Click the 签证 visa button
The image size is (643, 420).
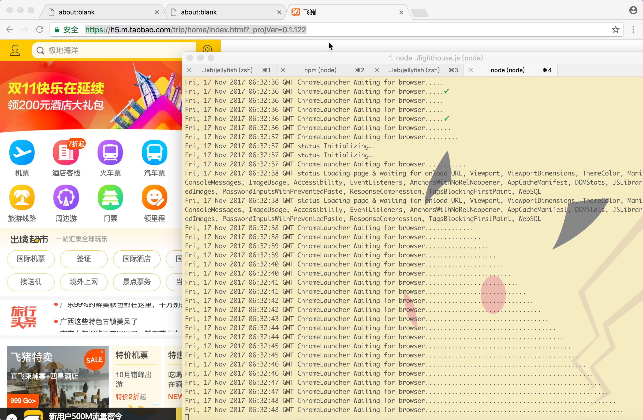click(84, 259)
